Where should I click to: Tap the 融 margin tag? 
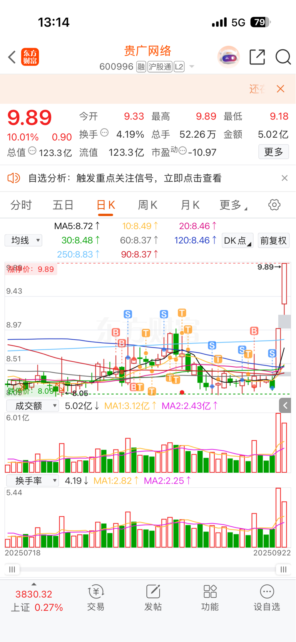[x=141, y=67]
